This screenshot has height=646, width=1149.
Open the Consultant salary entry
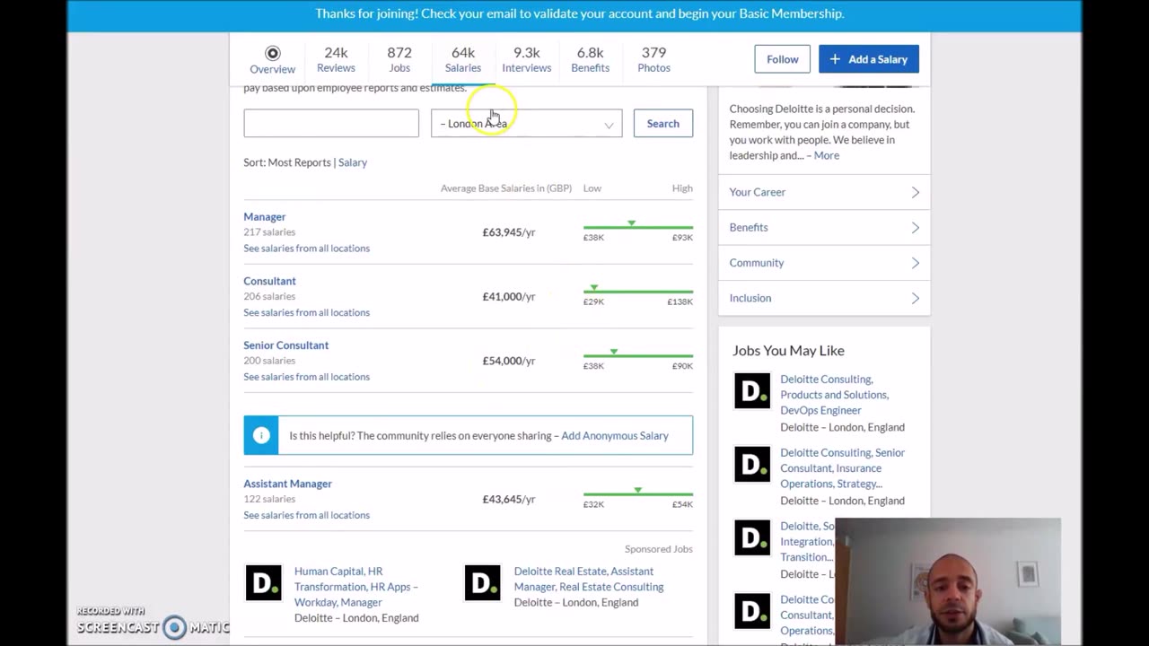click(269, 281)
